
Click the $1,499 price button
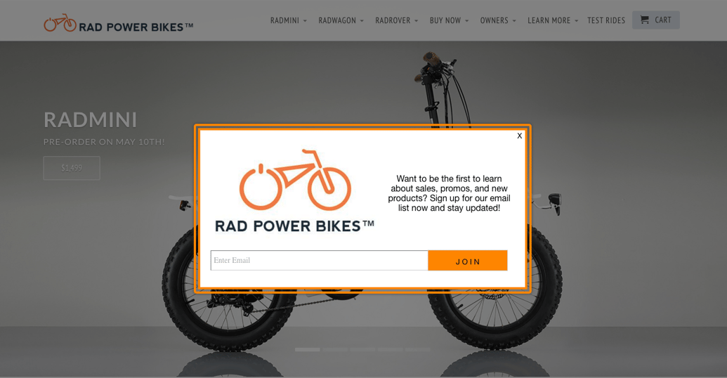coord(72,168)
